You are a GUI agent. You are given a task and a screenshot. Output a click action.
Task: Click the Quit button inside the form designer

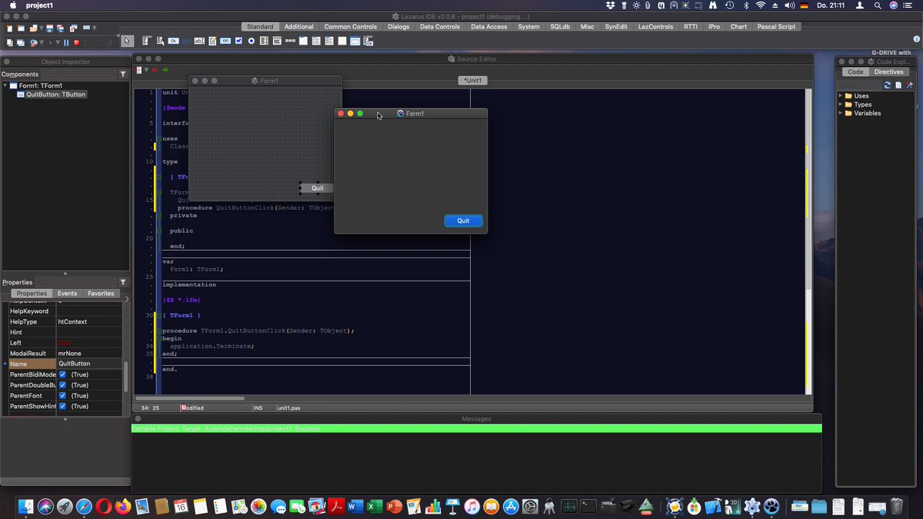click(x=318, y=188)
